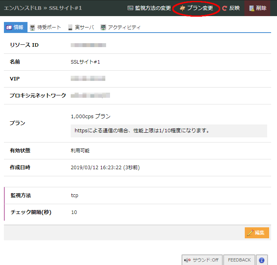This screenshot has height=265, width=277.
Task: Click the 作成日時 timestamp value
Action: click(105, 168)
